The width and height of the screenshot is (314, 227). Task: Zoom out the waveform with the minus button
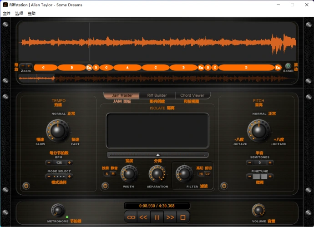click(x=23, y=66)
